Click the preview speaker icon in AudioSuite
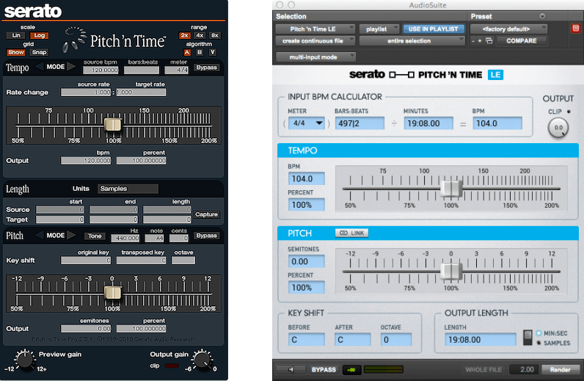This screenshot has height=381, width=584. click(291, 369)
